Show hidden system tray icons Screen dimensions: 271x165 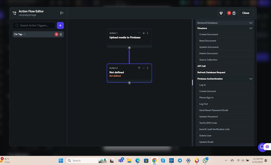click(226, 160)
